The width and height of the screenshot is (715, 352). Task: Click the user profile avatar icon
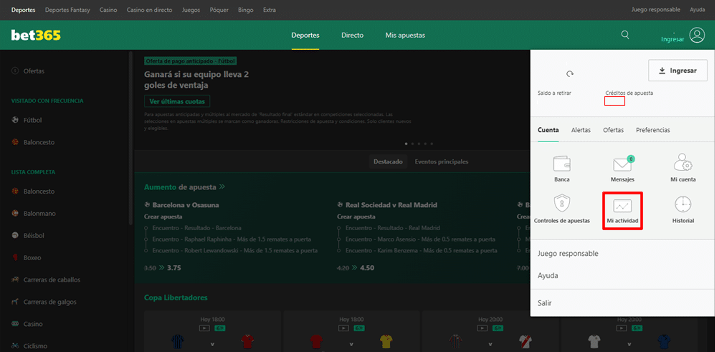click(x=697, y=35)
